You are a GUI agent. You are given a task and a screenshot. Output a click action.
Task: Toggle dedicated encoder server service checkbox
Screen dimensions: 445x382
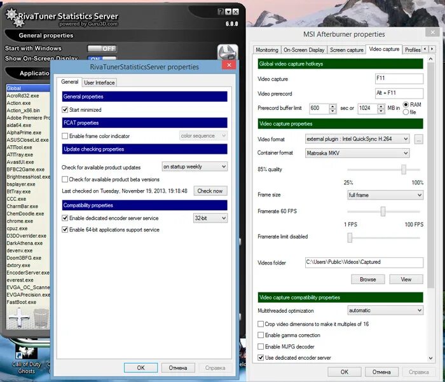coord(65,218)
